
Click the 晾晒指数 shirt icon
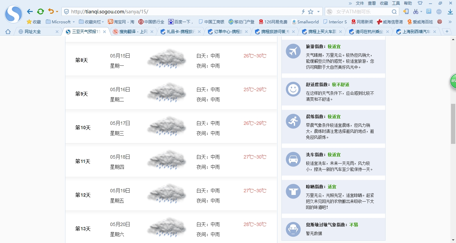click(x=293, y=191)
